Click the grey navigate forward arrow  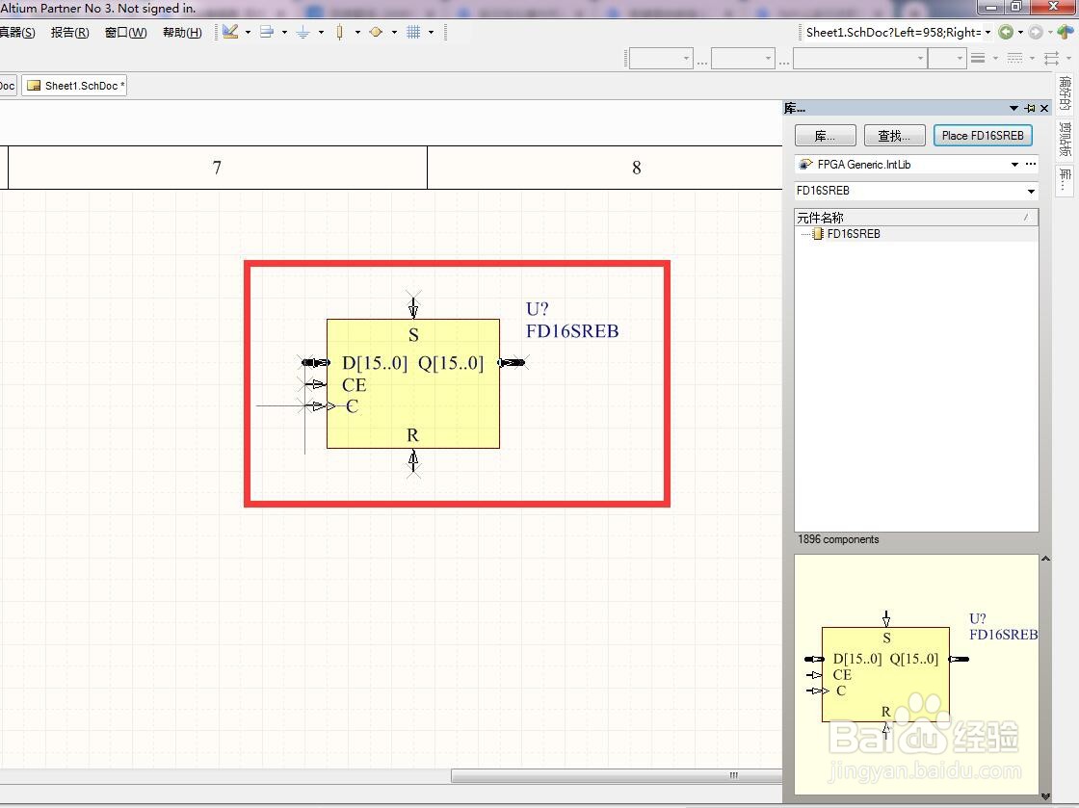point(1035,32)
